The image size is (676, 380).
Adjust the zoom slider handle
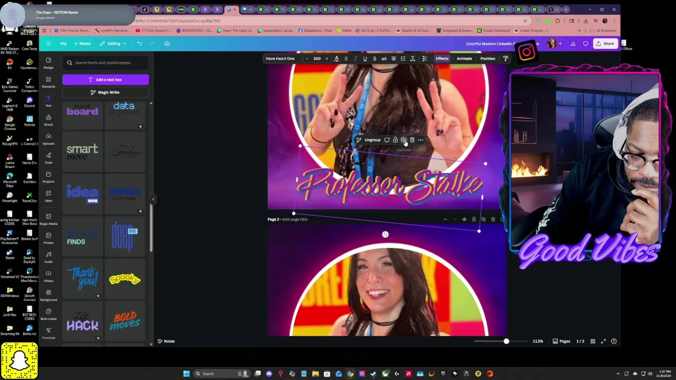pyautogui.click(x=506, y=341)
